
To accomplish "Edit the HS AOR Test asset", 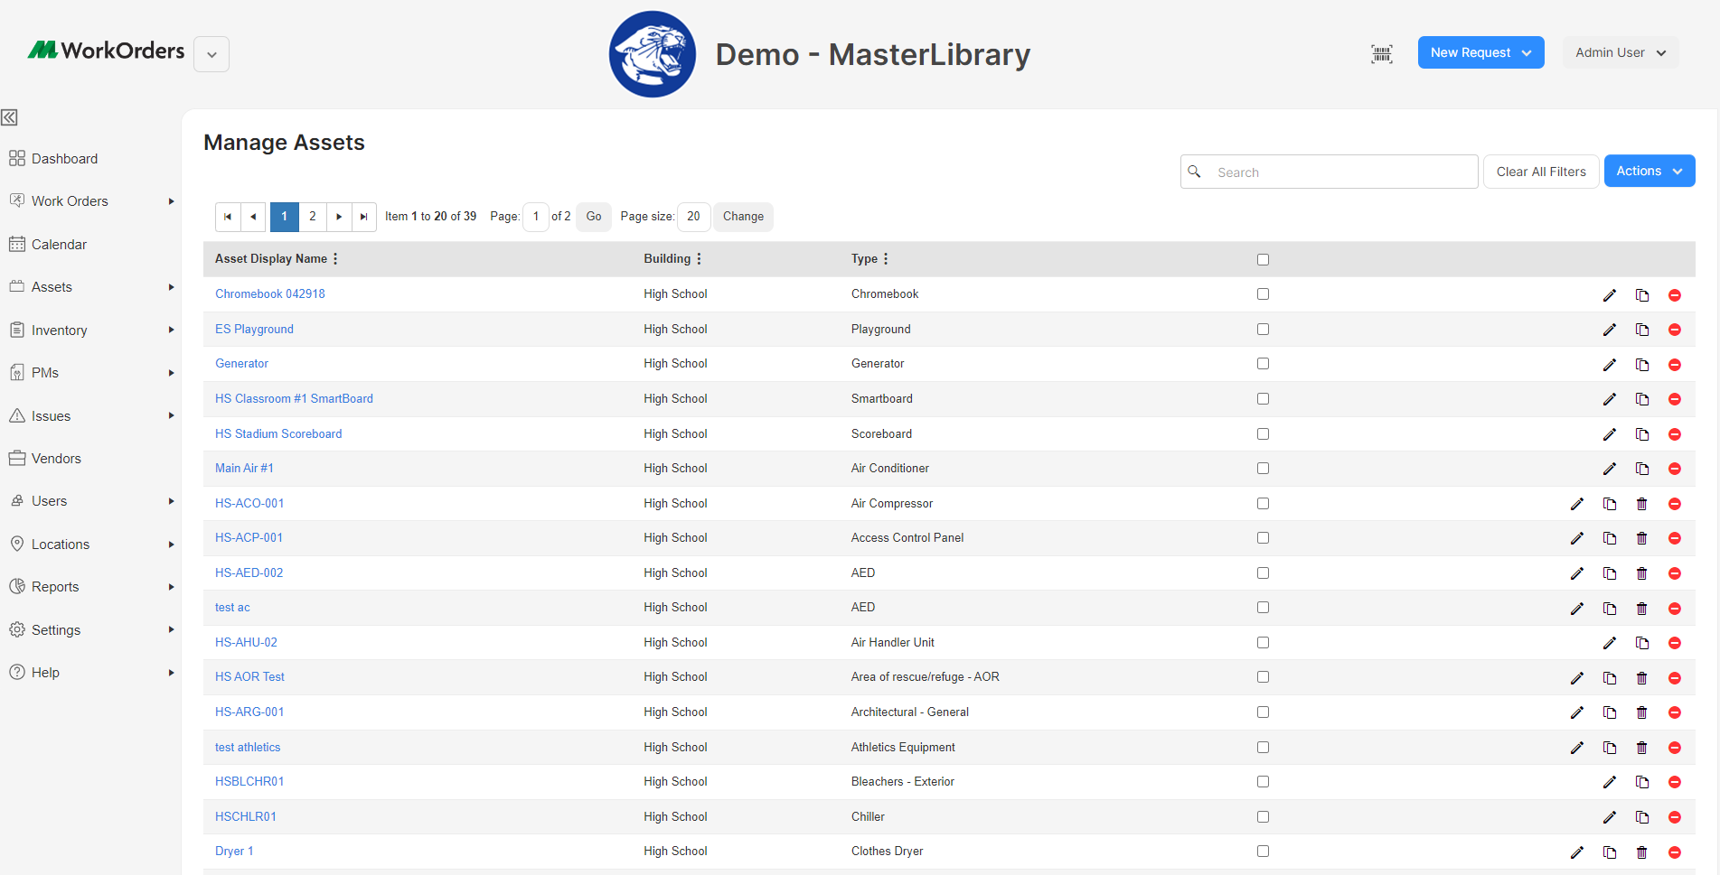I will click(1576, 678).
